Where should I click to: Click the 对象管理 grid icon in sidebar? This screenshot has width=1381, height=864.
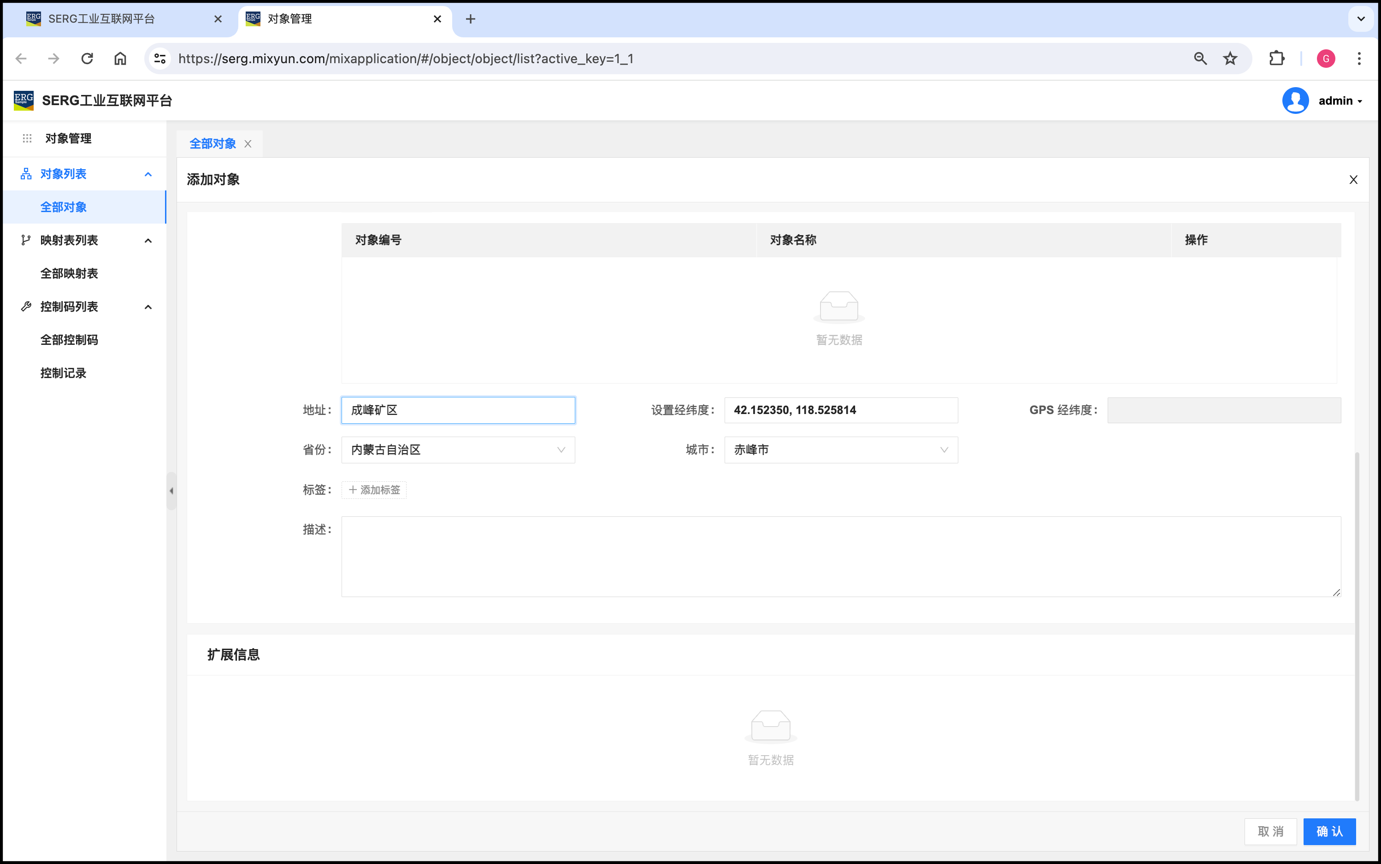point(27,138)
